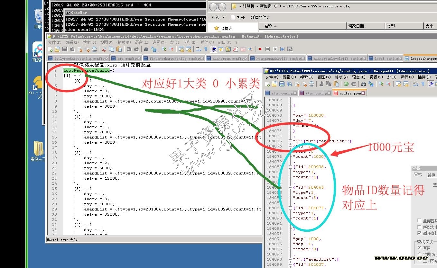Open the 组织 dropdown in Explorer
The image size is (437, 268).
[x=219, y=17]
